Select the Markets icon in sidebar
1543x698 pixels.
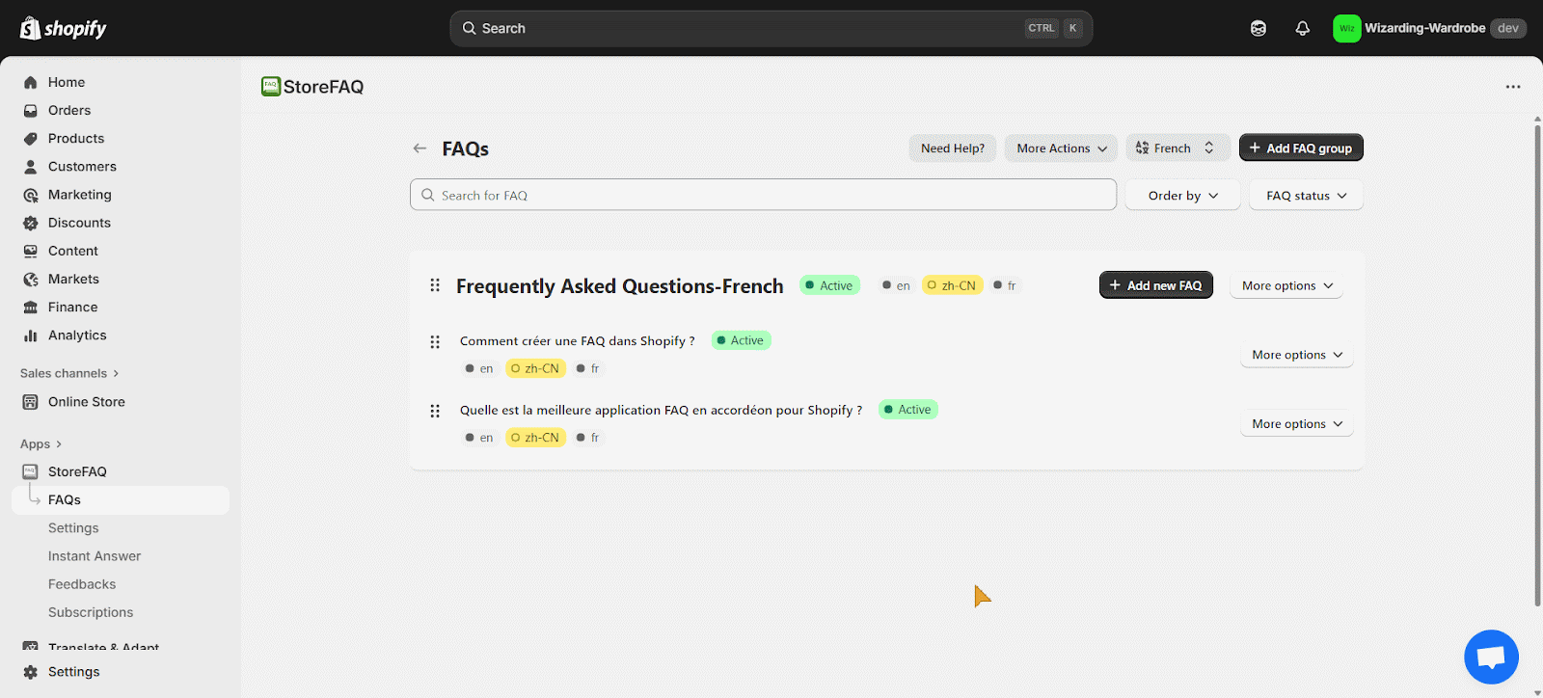point(30,279)
